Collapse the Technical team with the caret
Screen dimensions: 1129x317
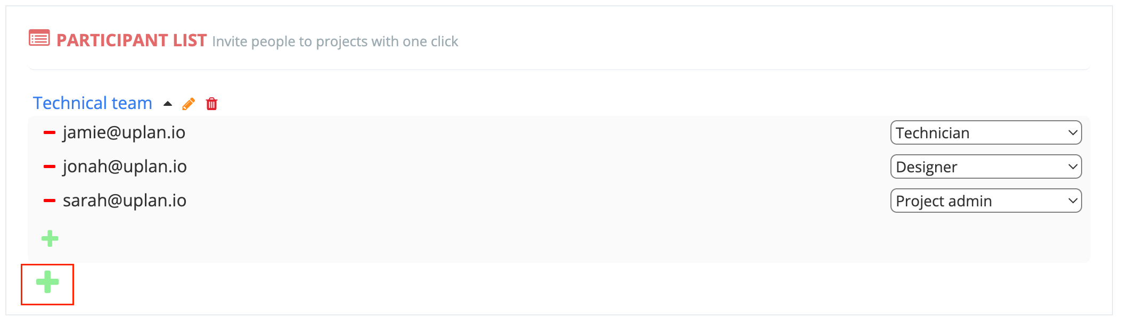tap(168, 104)
